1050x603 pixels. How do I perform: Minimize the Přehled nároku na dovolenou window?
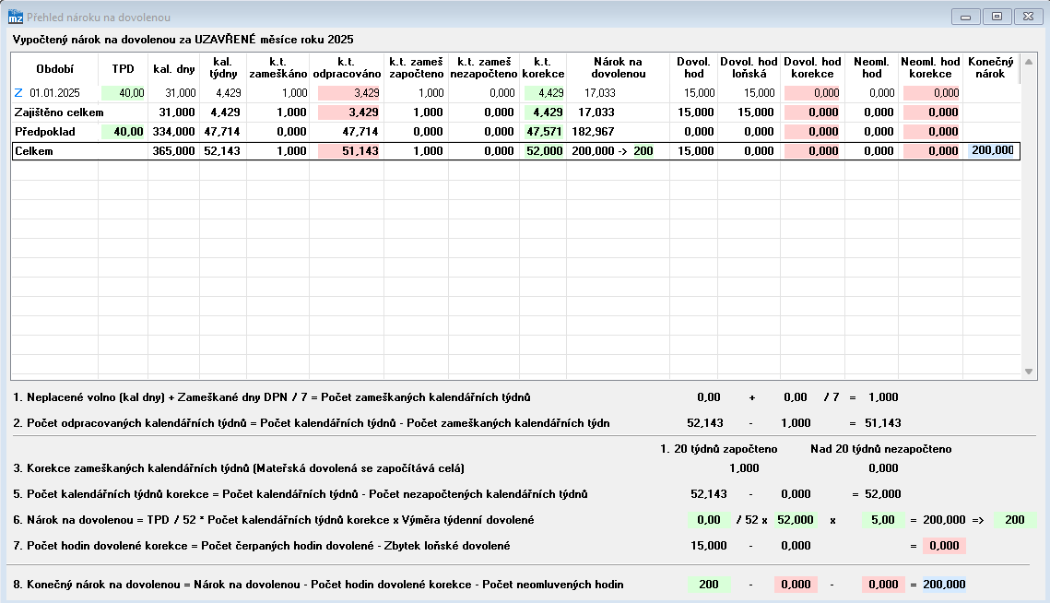coord(965,17)
